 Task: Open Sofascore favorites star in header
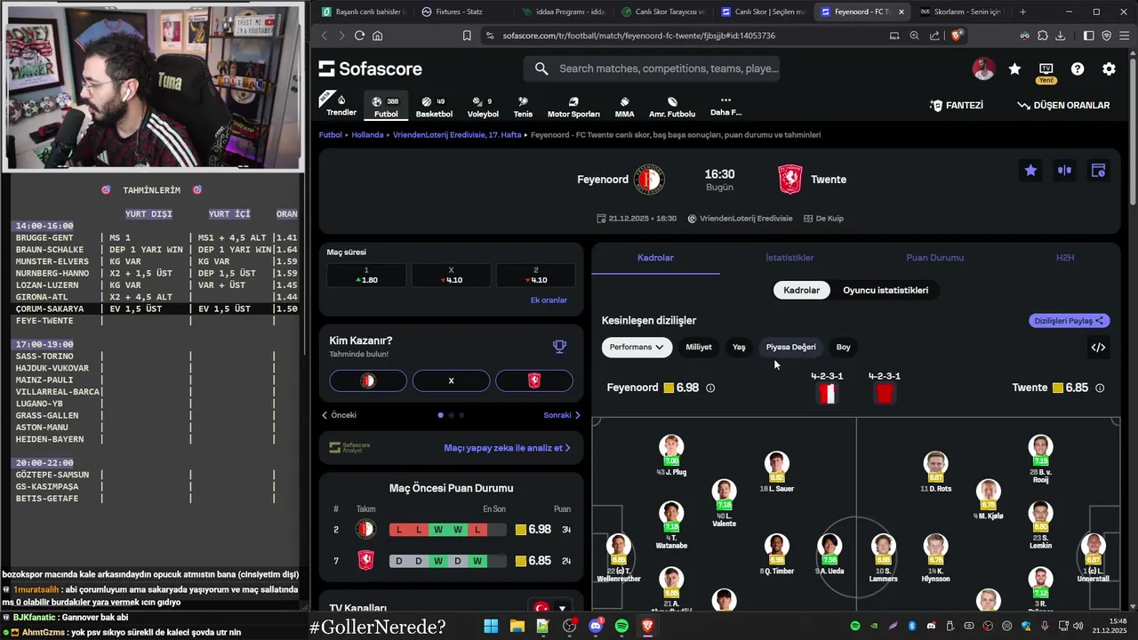pyautogui.click(x=1014, y=69)
